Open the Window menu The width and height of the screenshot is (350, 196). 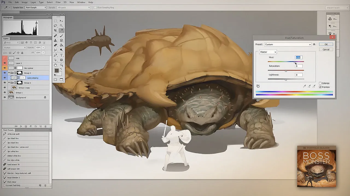click(81, 2)
